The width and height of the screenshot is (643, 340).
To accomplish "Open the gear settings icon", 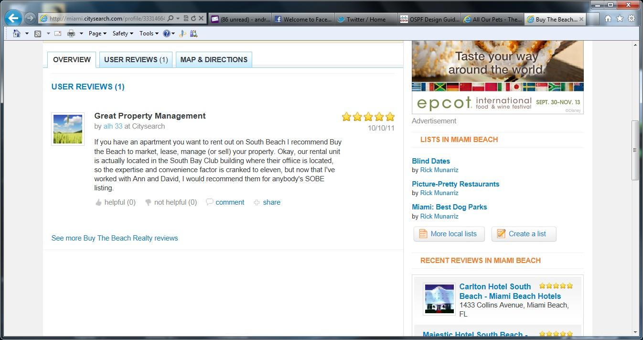I will point(631,19).
